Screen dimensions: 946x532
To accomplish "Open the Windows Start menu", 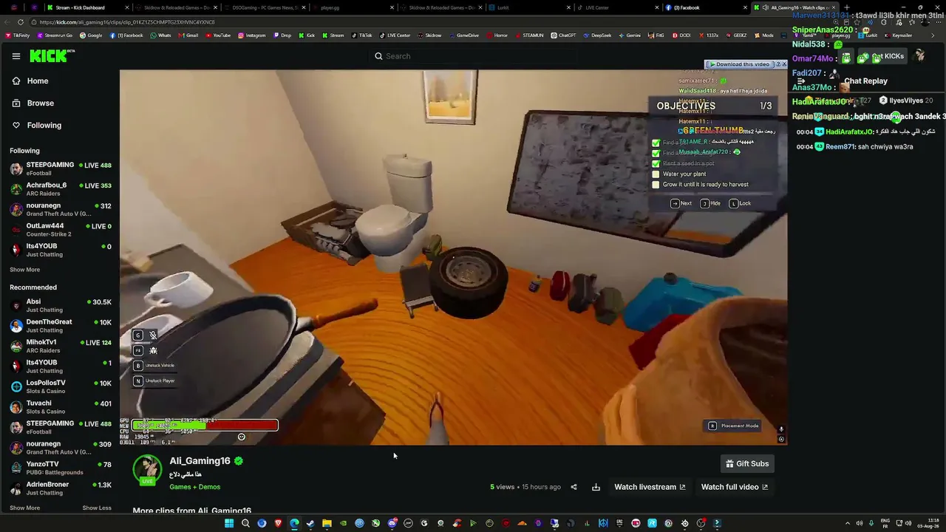I will 229,523.
